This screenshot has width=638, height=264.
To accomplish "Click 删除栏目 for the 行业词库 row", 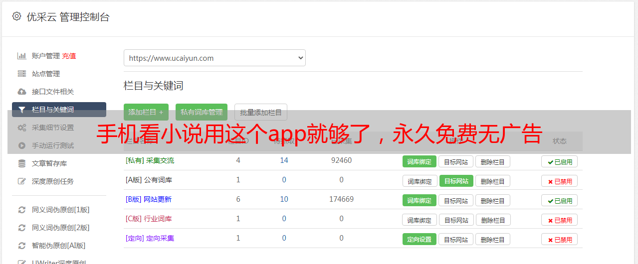I will (493, 220).
